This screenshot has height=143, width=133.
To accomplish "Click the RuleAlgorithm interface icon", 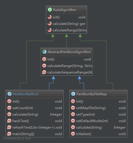I will [x=50, y=10].
